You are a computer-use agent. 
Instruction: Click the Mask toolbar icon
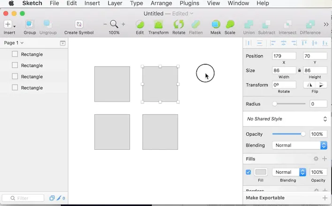(x=216, y=24)
